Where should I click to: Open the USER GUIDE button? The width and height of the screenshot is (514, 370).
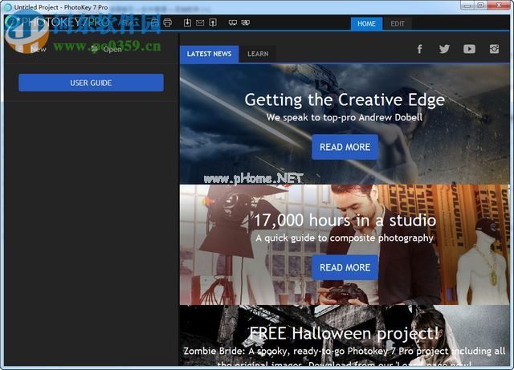(91, 83)
